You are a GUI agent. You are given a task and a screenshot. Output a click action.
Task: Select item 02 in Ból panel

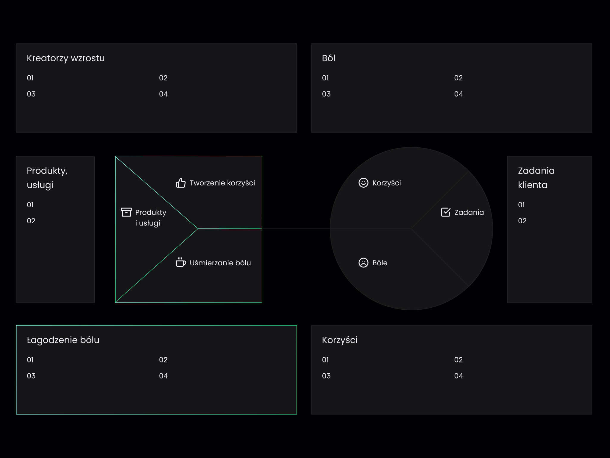tap(458, 78)
